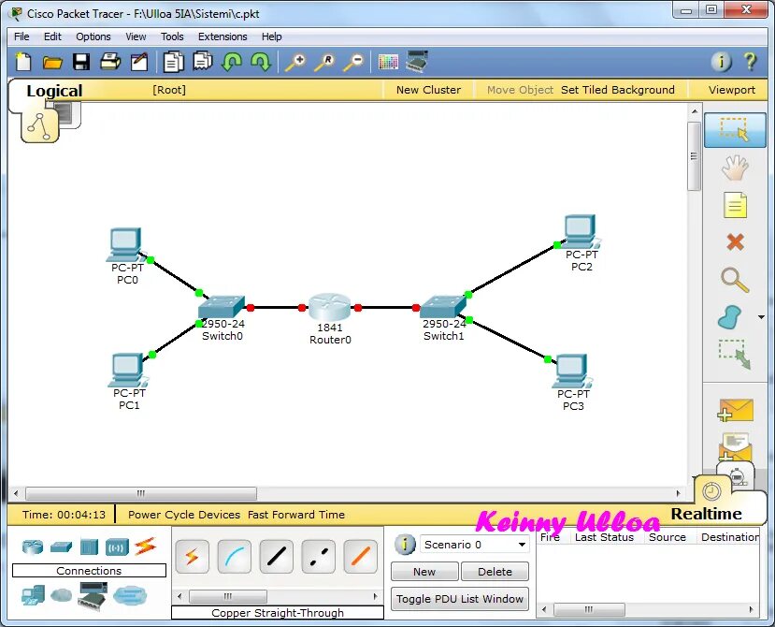
Task: Click the Open folder icon
Action: point(52,62)
